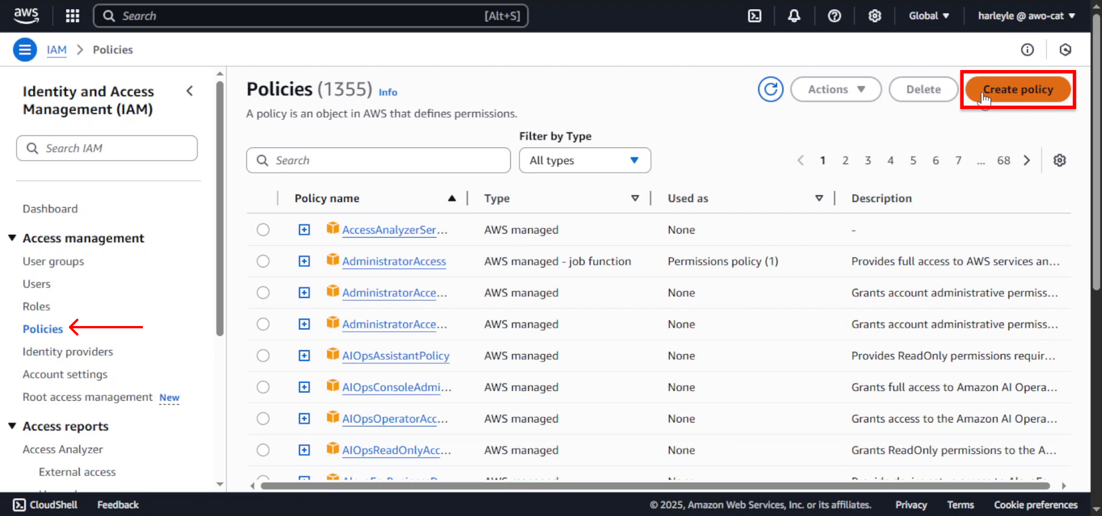This screenshot has height=516, width=1102.
Task: Expand the AIOpsConsoleAdmi… policy row
Action: point(304,387)
